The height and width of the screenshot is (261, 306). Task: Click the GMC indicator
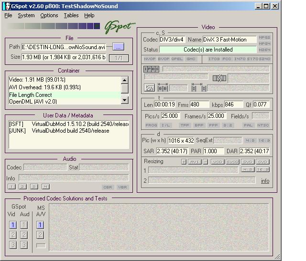pos(191,59)
